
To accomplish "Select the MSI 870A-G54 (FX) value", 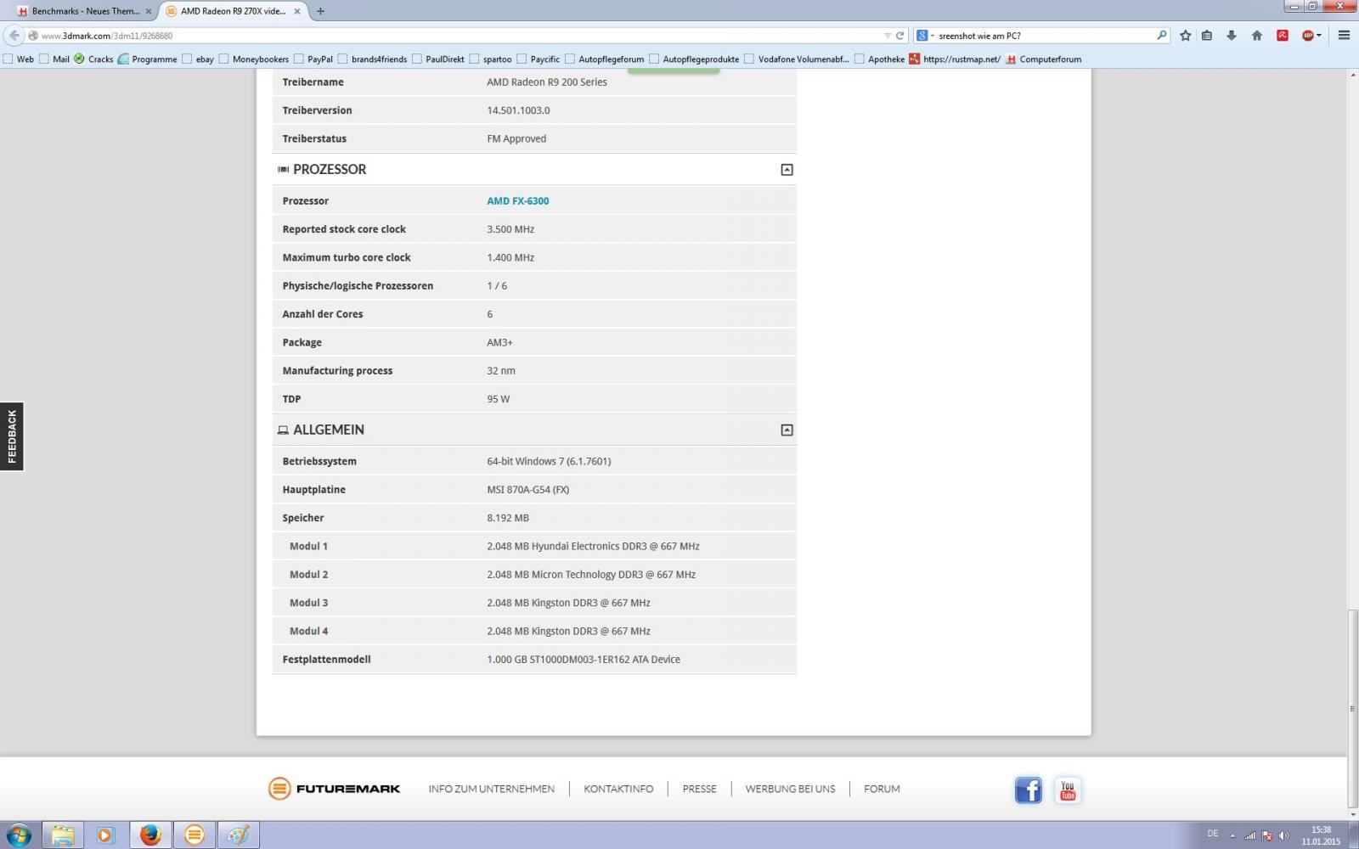I will coord(527,490).
